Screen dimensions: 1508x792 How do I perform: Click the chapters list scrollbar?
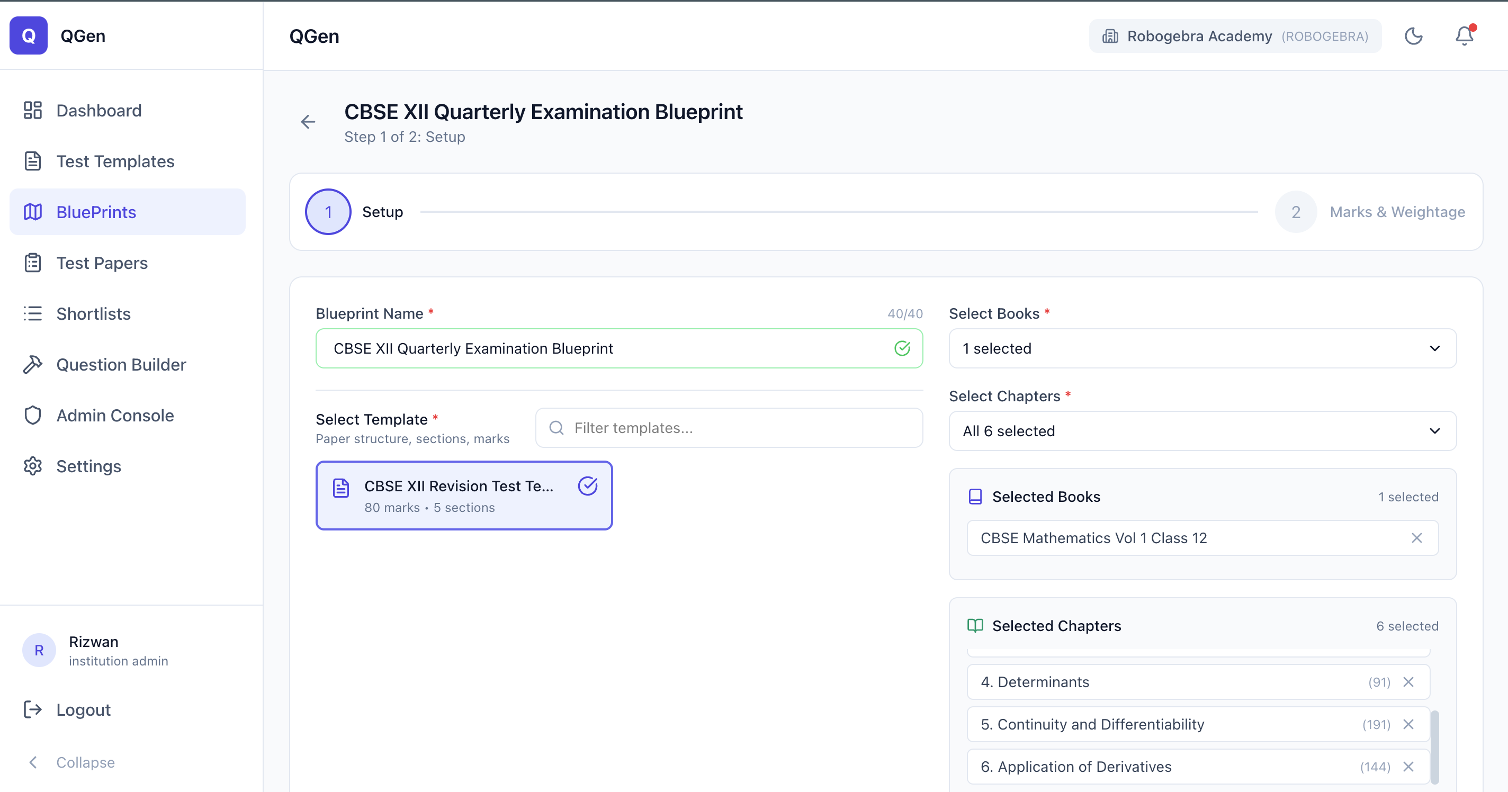coord(1434,746)
